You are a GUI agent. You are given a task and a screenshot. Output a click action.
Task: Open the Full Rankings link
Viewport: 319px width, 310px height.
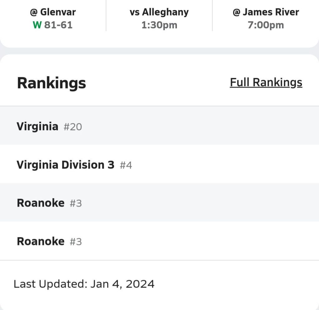266,83
